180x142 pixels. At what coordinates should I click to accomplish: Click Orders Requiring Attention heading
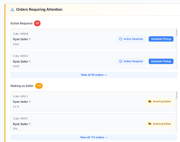click(x=39, y=10)
